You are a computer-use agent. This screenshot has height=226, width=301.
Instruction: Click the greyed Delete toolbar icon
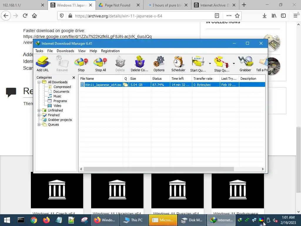[x=120, y=64]
